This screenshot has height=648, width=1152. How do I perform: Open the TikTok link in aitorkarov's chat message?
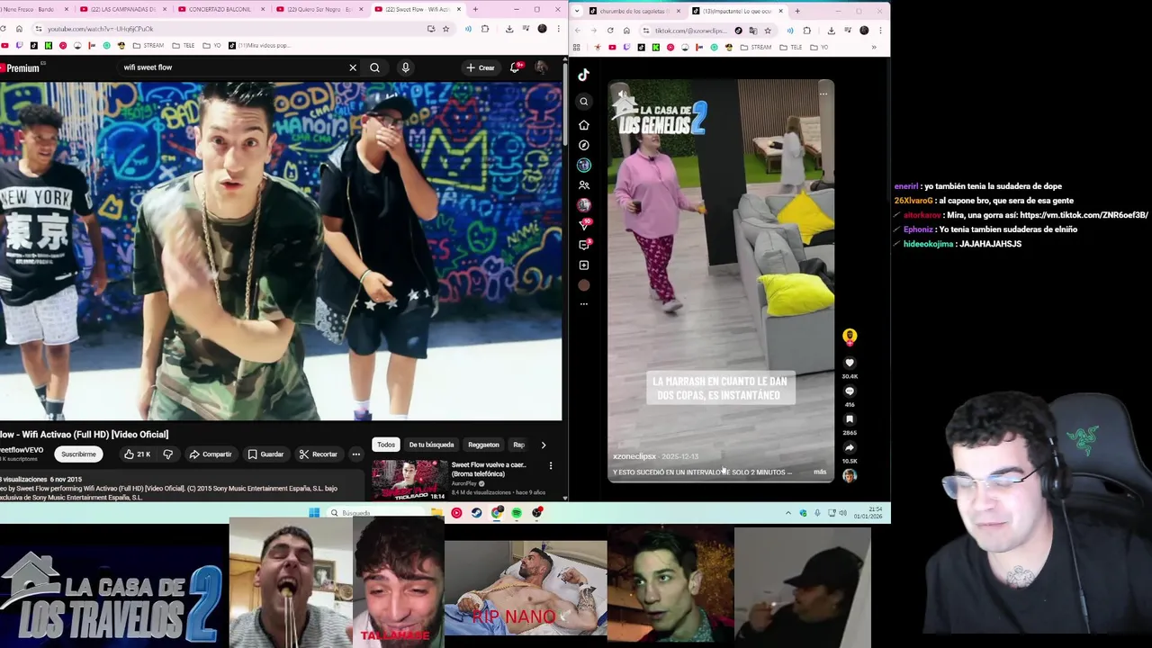[x=1084, y=215]
